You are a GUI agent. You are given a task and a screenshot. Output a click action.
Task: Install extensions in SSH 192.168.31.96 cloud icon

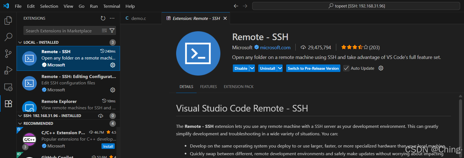pos(101,116)
